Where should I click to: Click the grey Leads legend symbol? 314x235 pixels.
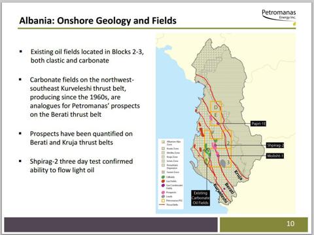pos(163,196)
